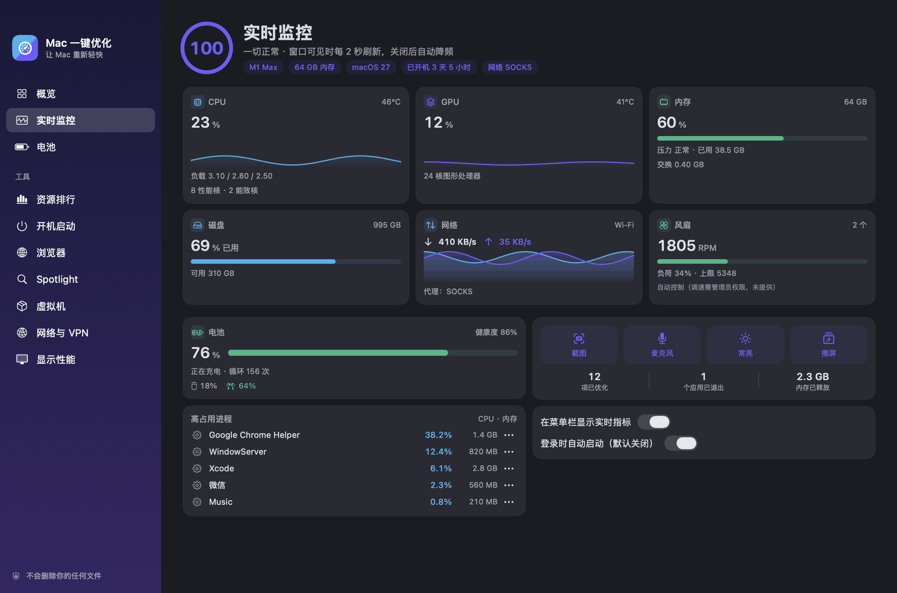Click the 100 health score ring
This screenshot has height=593, width=897.
[x=207, y=48]
